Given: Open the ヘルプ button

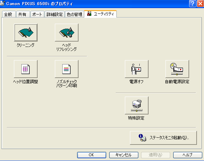Looking at the screenshot, I should [x=188, y=155].
